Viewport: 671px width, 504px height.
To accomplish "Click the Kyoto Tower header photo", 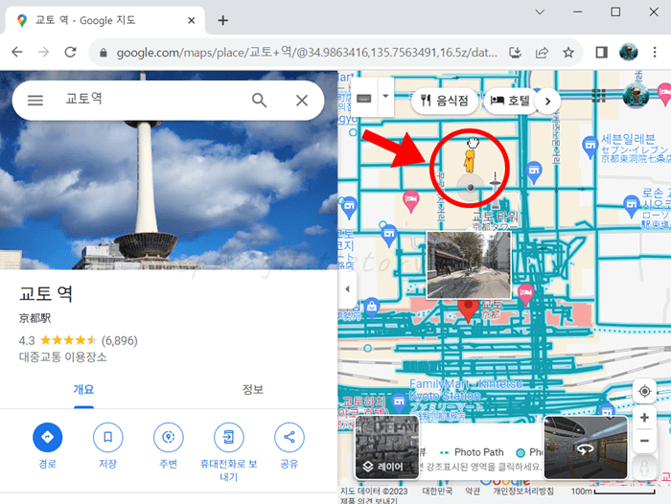I will point(169,195).
